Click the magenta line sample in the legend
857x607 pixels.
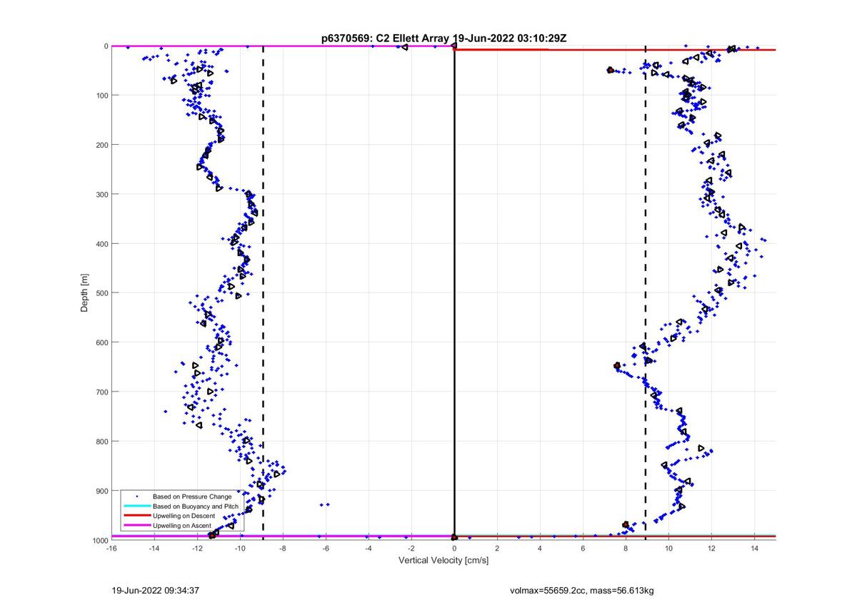point(136,525)
